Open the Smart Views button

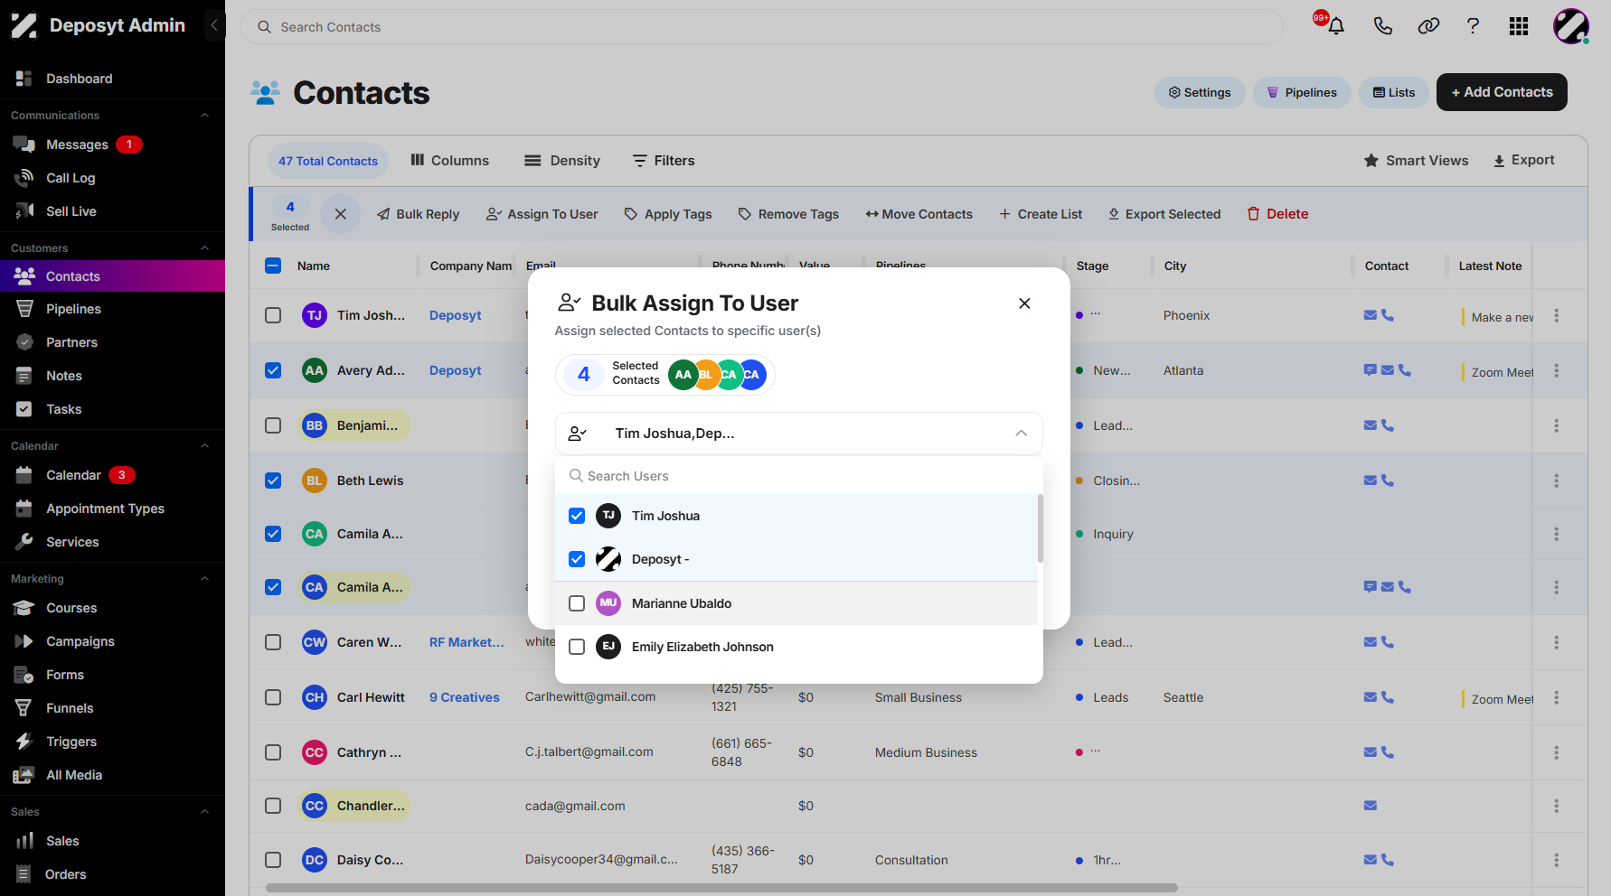tap(1417, 160)
